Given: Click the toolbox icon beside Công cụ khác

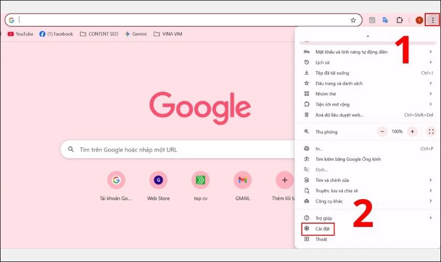Looking at the screenshot, I should (x=307, y=201).
